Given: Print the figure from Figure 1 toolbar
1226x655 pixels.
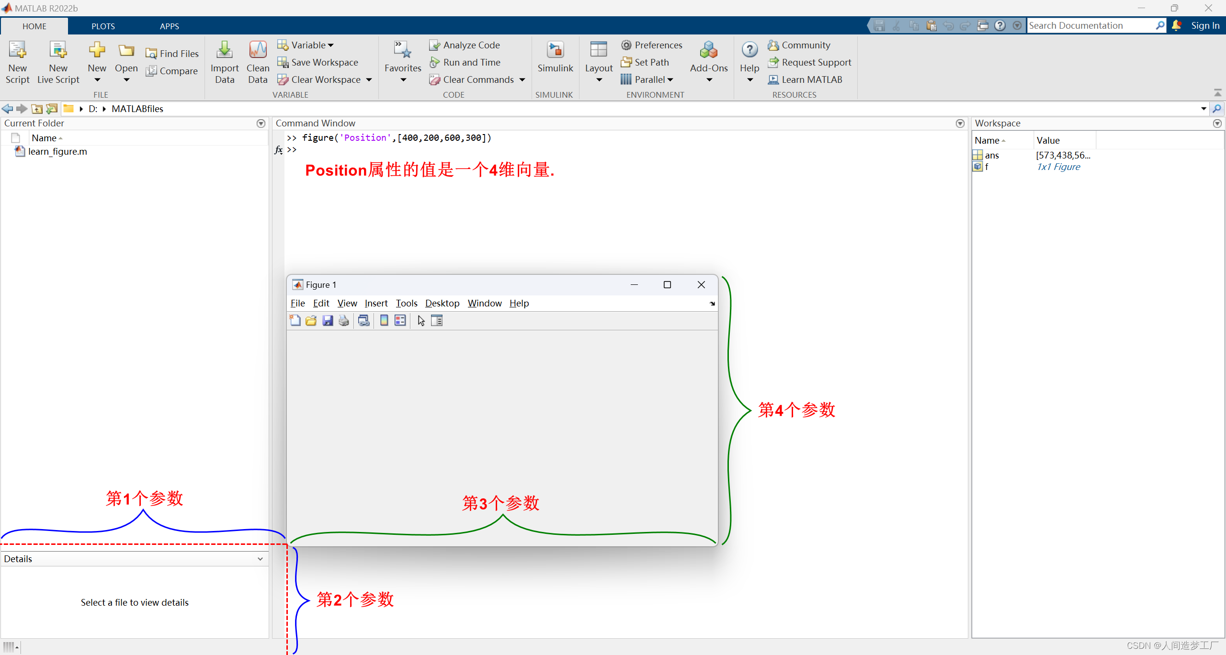Looking at the screenshot, I should coord(344,321).
